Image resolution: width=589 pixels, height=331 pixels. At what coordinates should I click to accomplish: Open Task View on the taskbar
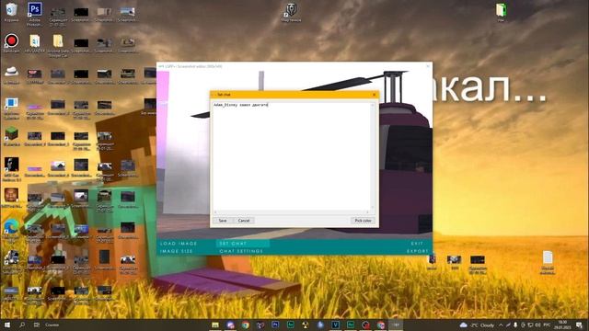(37, 325)
